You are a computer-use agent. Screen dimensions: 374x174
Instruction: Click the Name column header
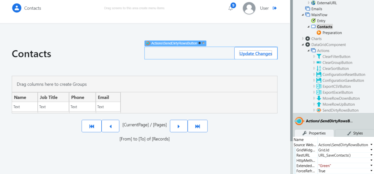pos(25,97)
